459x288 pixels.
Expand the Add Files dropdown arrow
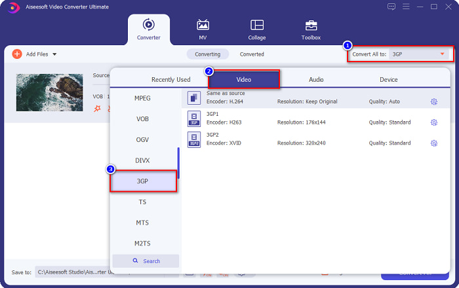point(54,54)
